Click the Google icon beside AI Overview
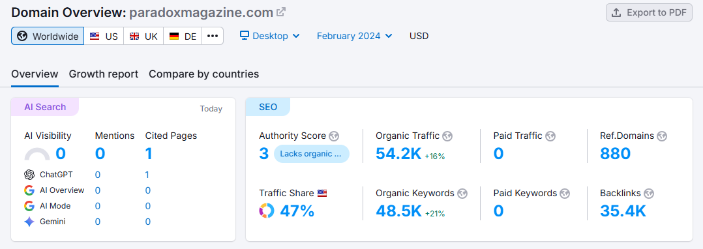The height and width of the screenshot is (249, 703). [x=29, y=190]
